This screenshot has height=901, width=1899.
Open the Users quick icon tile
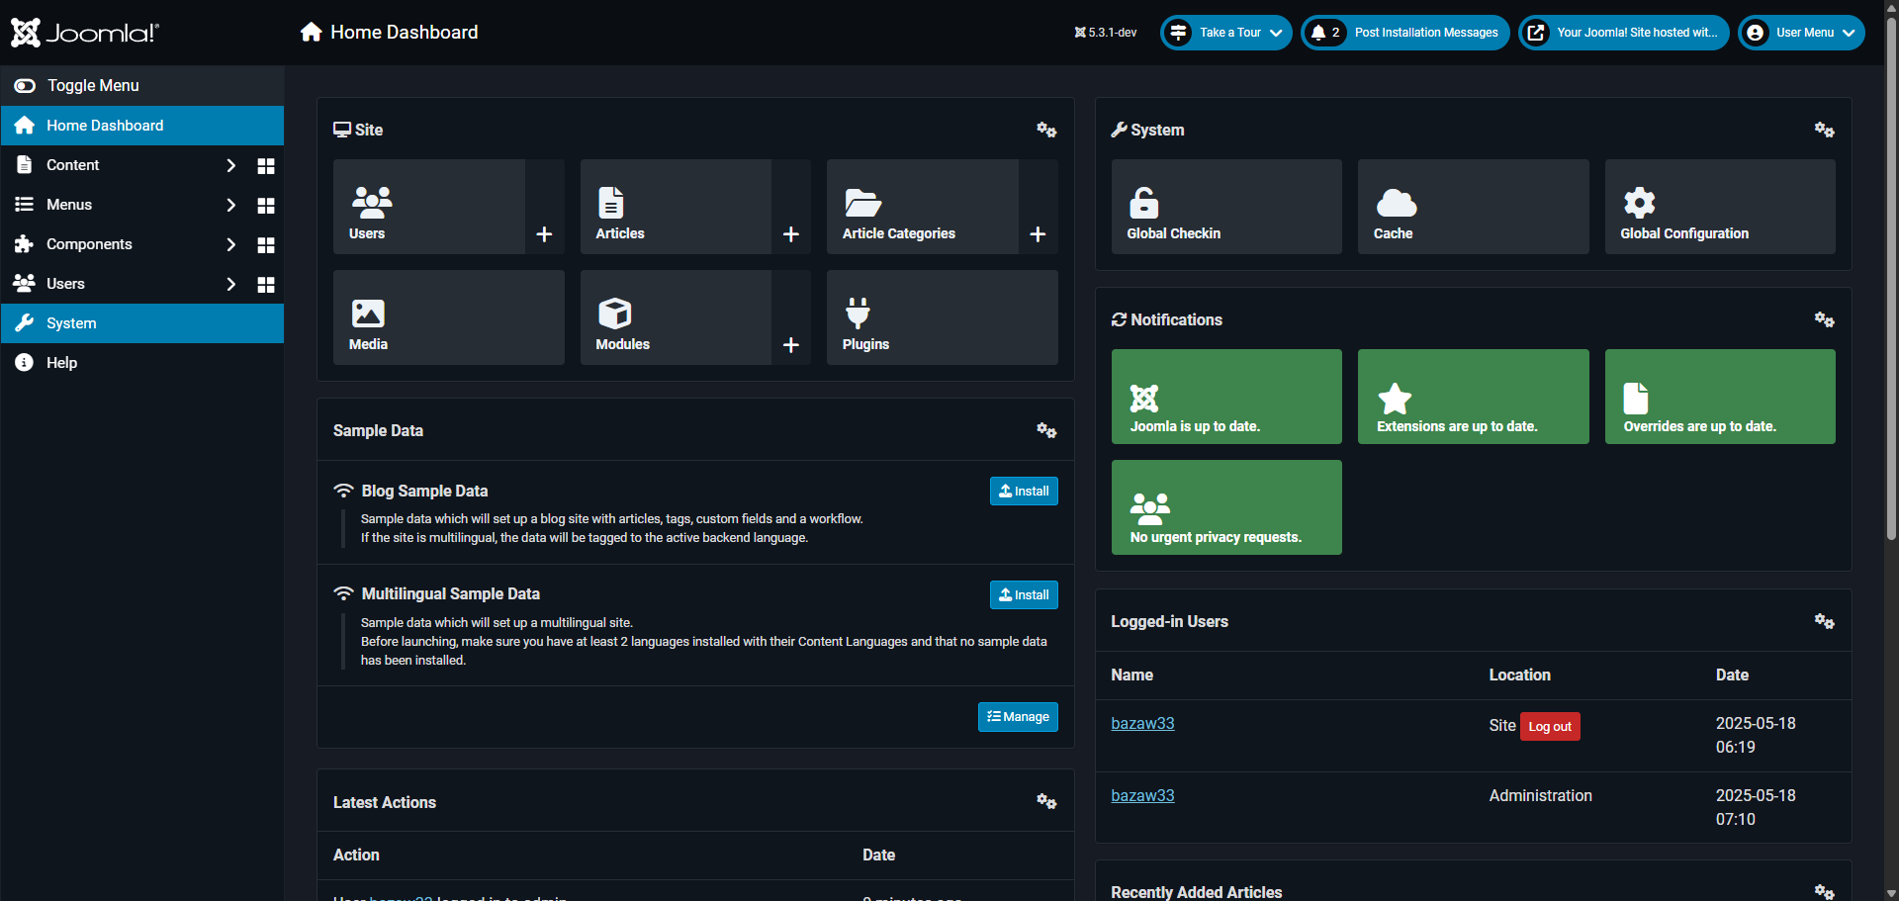429,207
